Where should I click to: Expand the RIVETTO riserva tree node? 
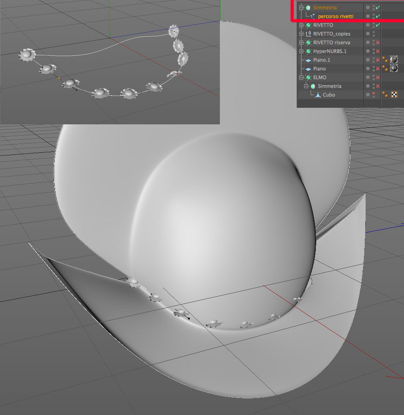pyautogui.click(x=301, y=43)
